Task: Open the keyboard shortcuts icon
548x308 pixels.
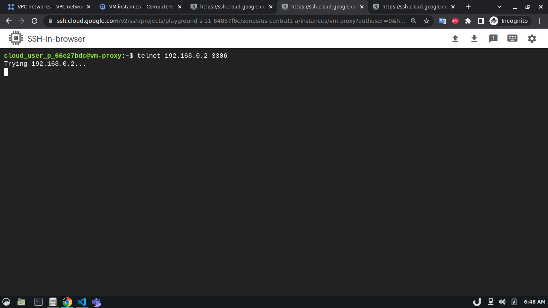Action: pos(512,38)
